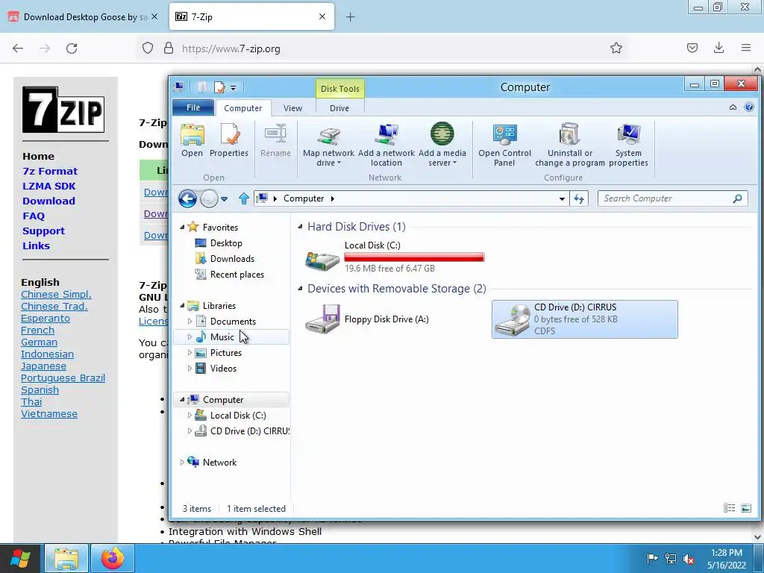The width and height of the screenshot is (764, 573).
Task: Open the Map network drive icon
Action: tap(328, 145)
